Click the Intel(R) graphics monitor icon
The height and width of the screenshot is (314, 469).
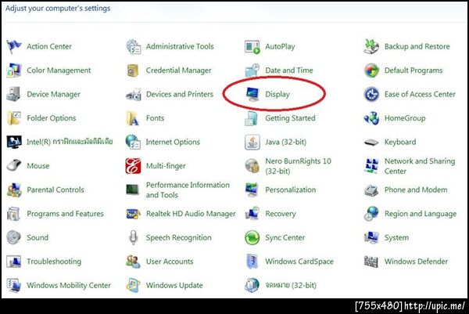(x=14, y=142)
